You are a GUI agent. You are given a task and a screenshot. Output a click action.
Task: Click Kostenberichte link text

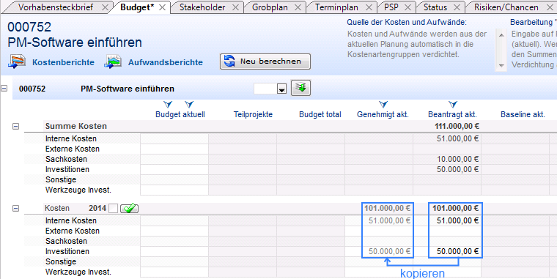63,62
